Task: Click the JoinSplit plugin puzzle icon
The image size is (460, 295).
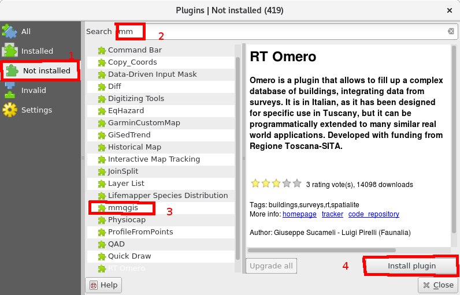Action: pyautogui.click(x=102, y=172)
